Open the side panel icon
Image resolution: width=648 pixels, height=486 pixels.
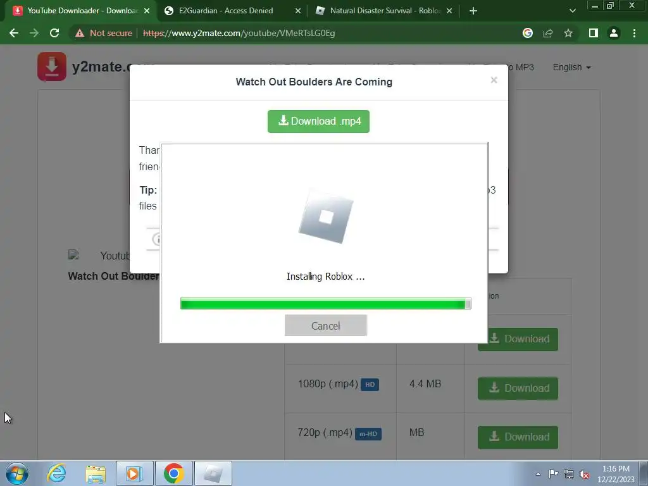(x=593, y=33)
